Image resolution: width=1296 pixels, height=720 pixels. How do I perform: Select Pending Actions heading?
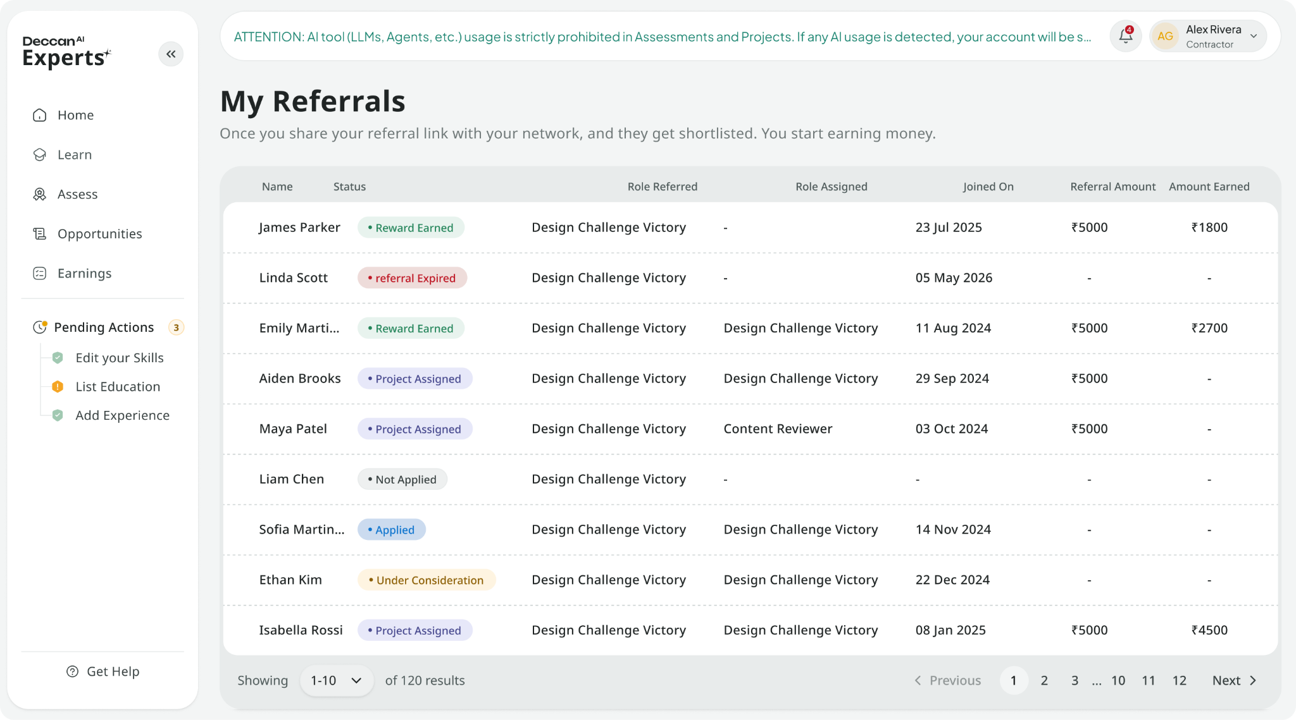(x=104, y=327)
